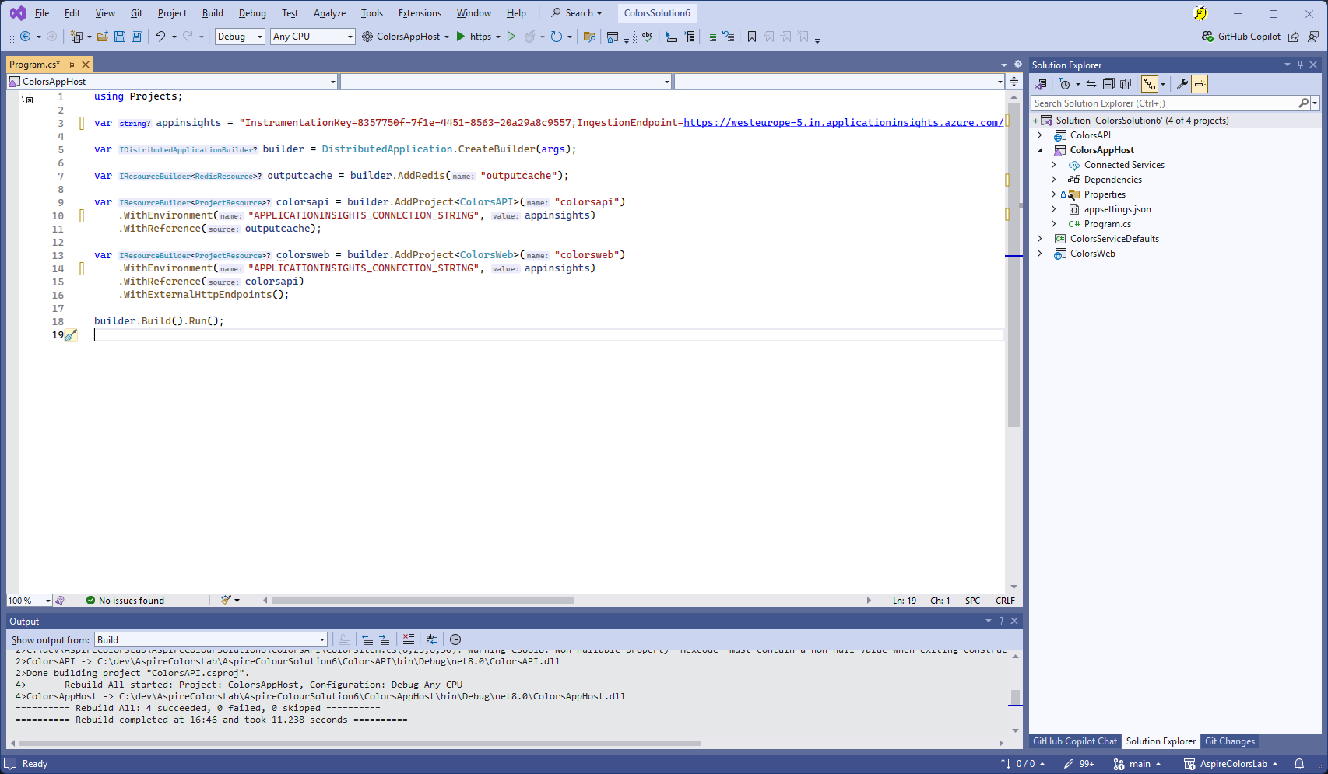Image resolution: width=1328 pixels, height=774 pixels.
Task: Toggle bookmark with the bookmark icon
Action: 751,37
